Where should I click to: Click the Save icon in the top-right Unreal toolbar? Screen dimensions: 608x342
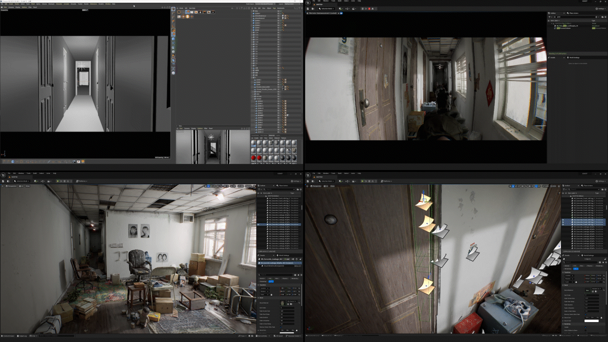(308, 9)
